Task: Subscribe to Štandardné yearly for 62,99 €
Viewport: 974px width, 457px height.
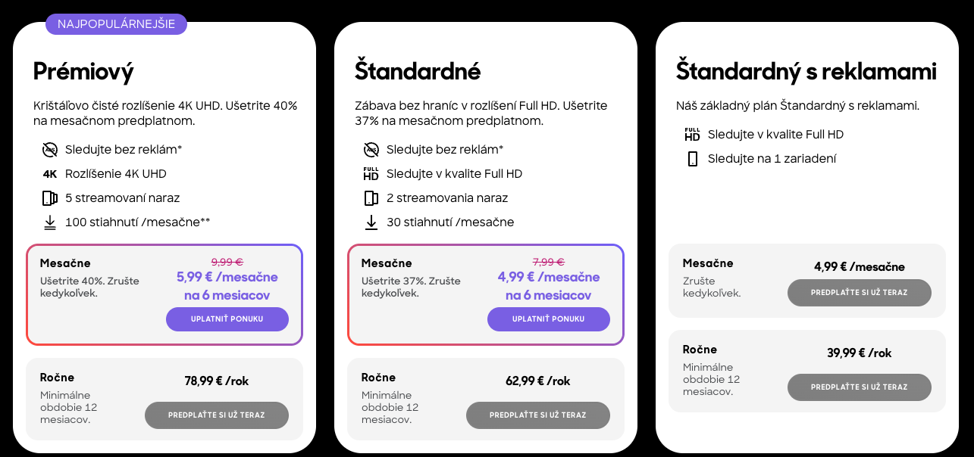Action: click(538, 415)
